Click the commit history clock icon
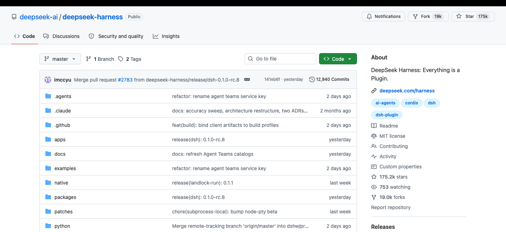The width and height of the screenshot is (506, 232). point(312,79)
